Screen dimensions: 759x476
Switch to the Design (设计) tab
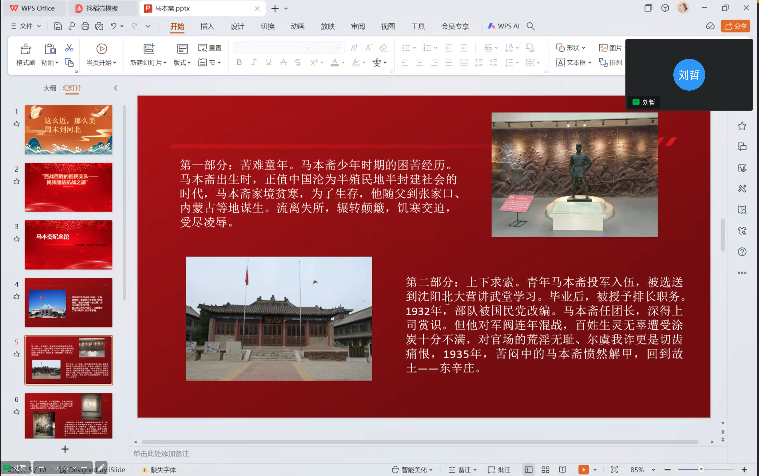(x=237, y=26)
